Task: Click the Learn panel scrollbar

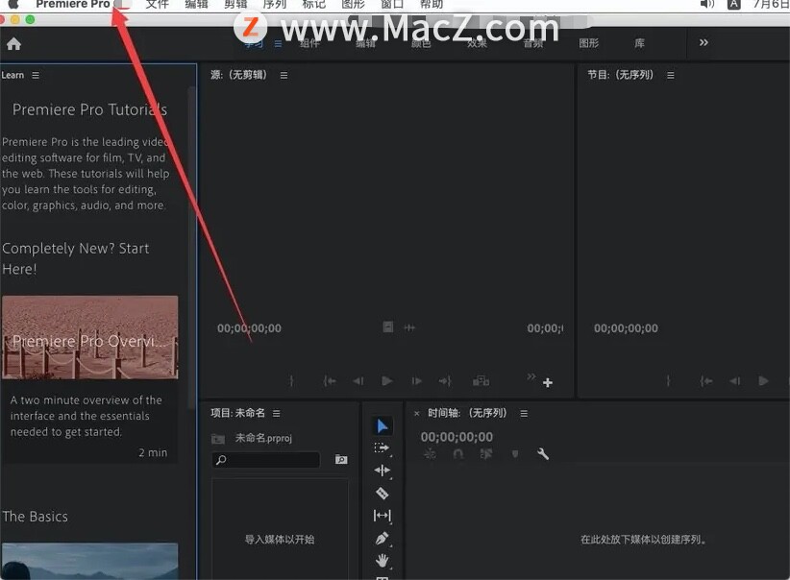Action: coord(191,247)
